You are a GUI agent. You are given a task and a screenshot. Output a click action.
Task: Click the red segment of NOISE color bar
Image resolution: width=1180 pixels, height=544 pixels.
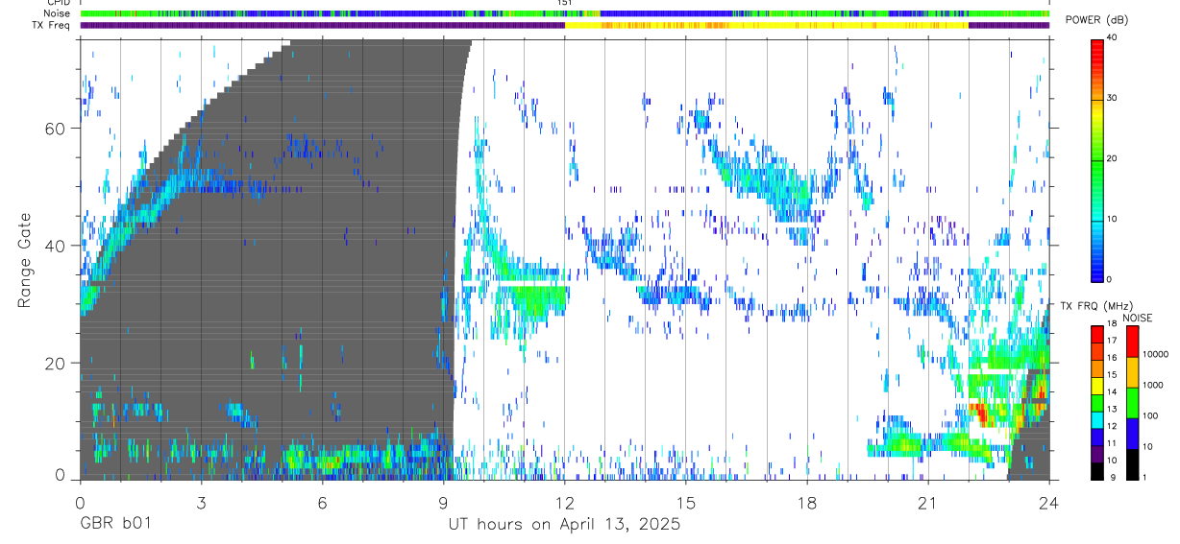tap(1132, 341)
